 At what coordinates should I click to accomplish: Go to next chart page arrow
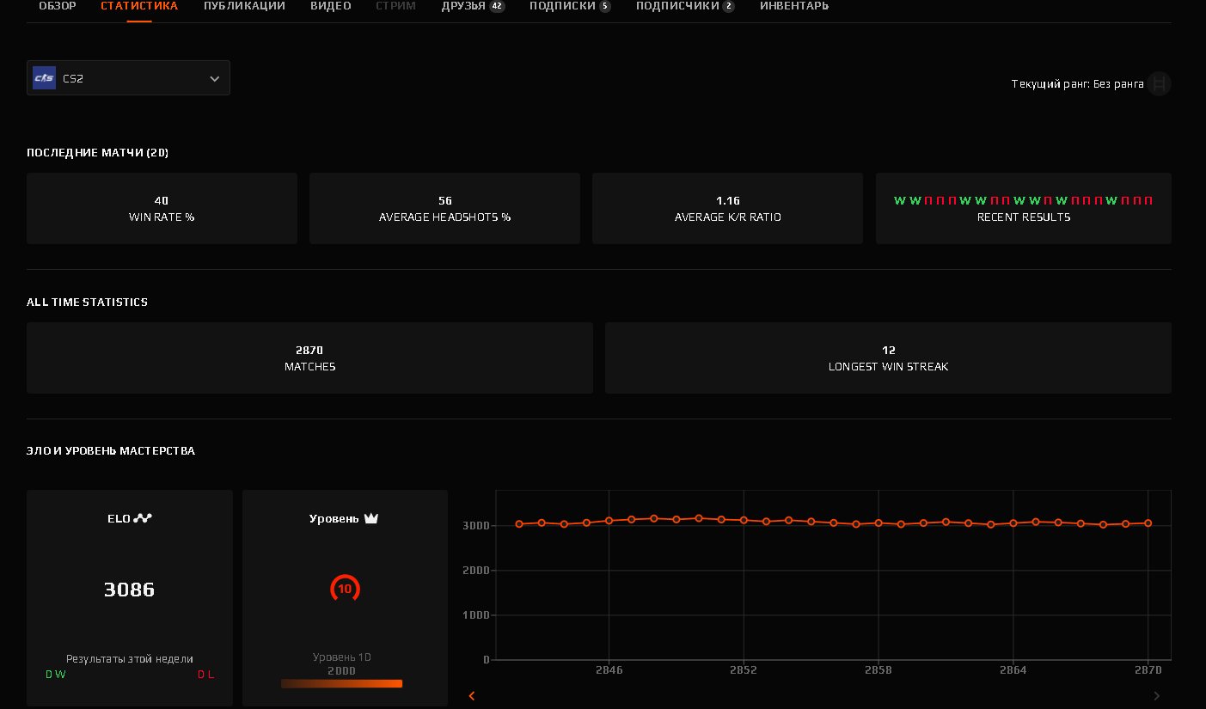(1156, 695)
